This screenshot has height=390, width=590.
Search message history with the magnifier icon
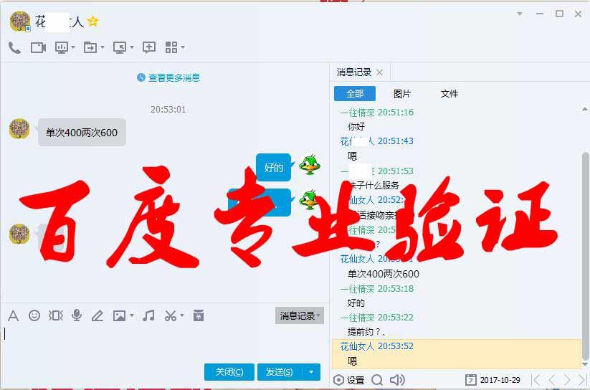click(376, 380)
